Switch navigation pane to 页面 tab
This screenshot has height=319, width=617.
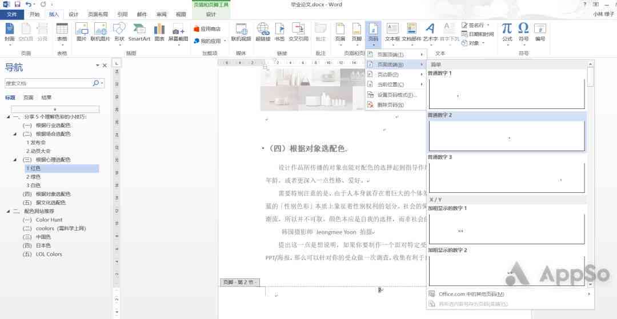pyautogui.click(x=29, y=98)
